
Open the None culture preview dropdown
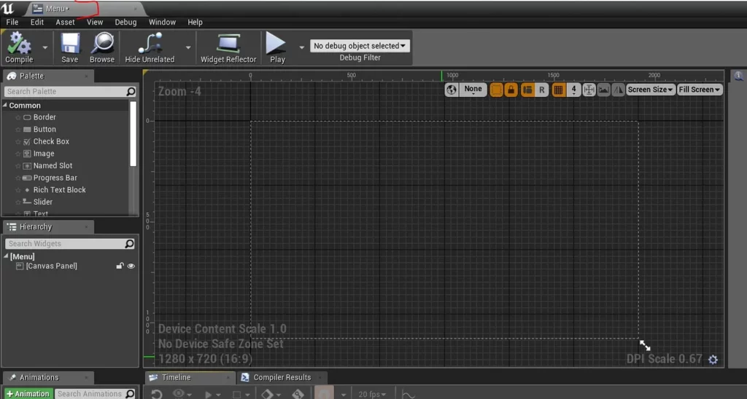click(x=473, y=90)
